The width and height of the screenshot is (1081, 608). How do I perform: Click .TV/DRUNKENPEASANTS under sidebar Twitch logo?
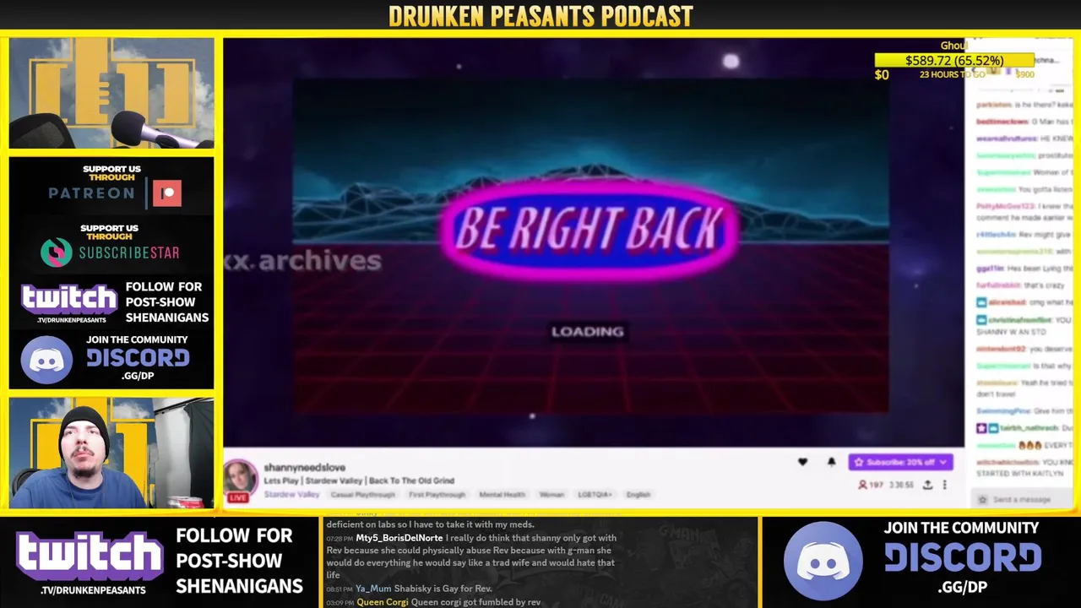click(70, 320)
